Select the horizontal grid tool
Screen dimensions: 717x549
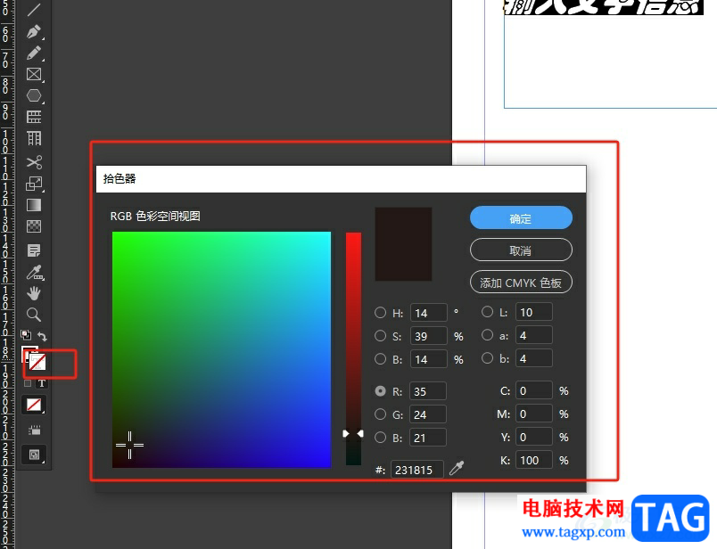coord(34,117)
